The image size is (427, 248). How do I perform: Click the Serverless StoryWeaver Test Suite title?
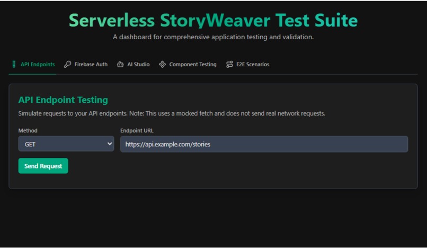(213, 20)
